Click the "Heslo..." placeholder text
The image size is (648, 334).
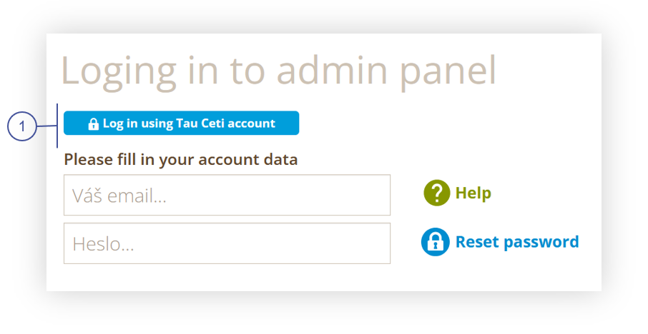click(103, 244)
